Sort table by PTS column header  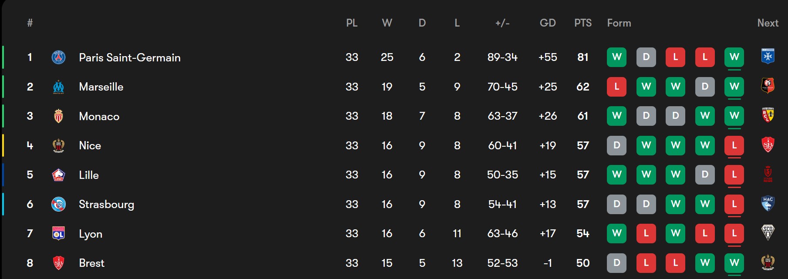583,23
